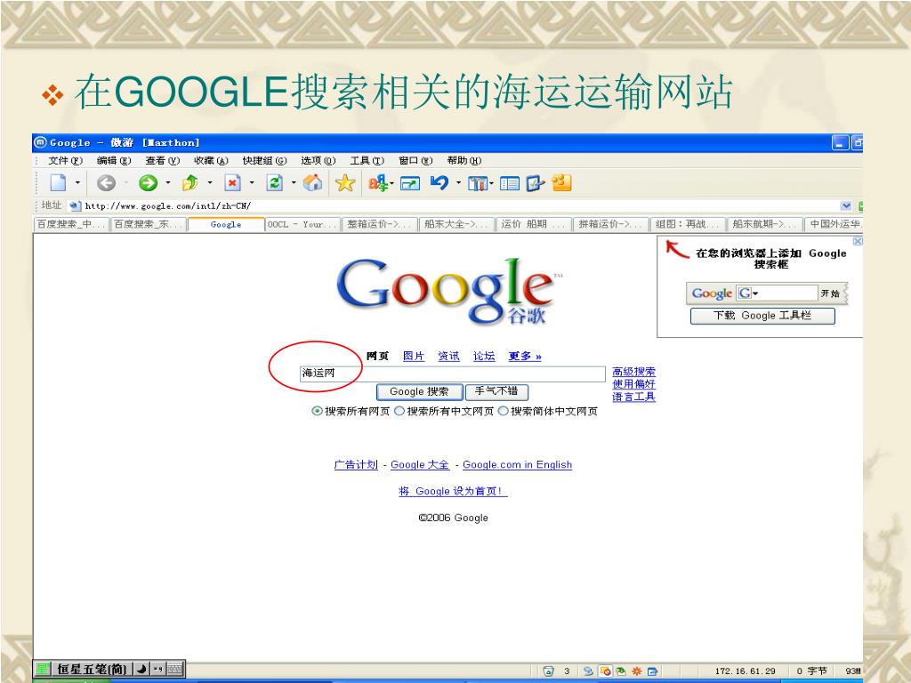The height and width of the screenshot is (683, 911).
Task: Switch to the 百度搜索_中 tab
Action: (71, 224)
